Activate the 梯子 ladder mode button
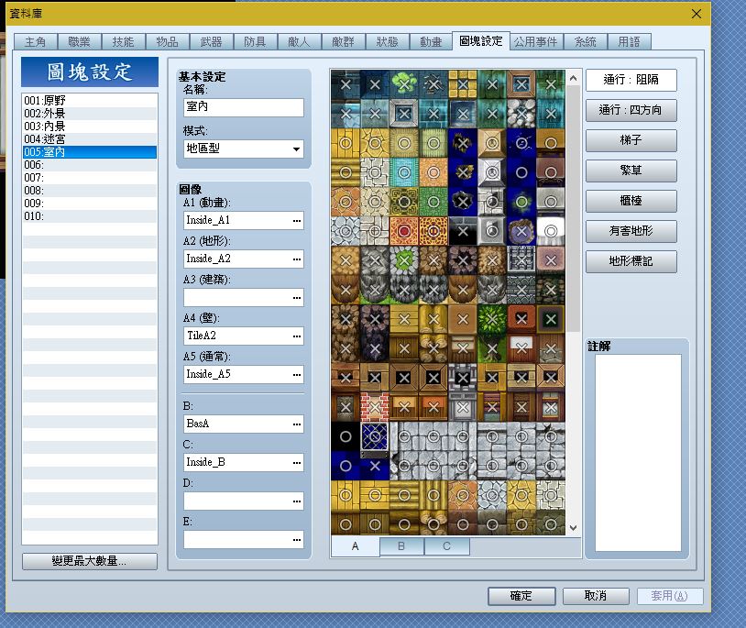Screen dimensions: 746x628 (x=631, y=140)
